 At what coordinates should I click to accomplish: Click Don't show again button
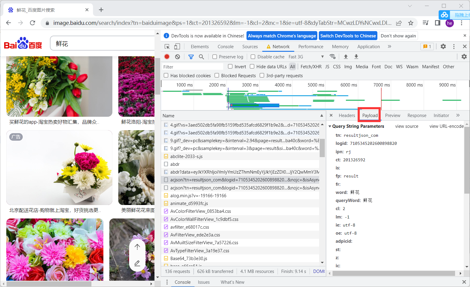[398, 36]
